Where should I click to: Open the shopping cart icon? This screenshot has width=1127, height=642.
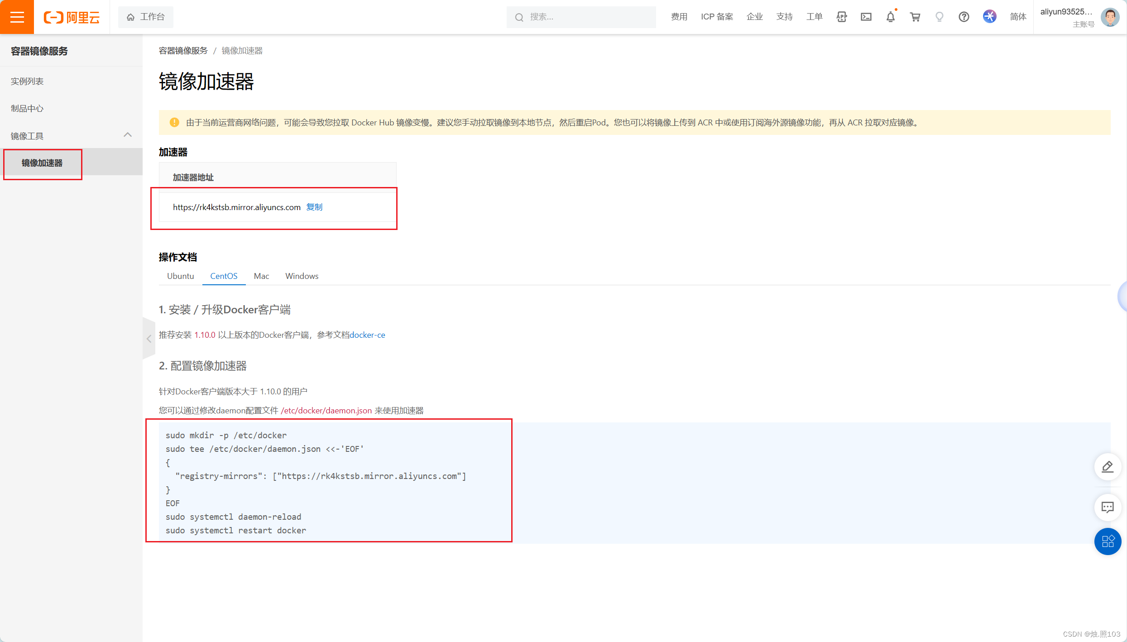coord(915,17)
